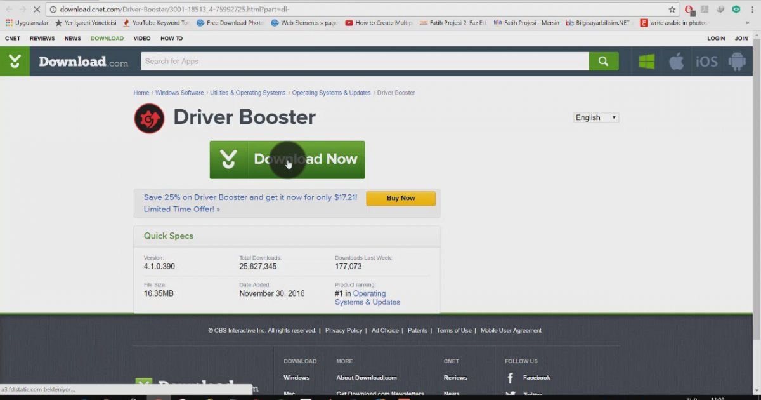This screenshot has height=400, width=761.
Task: Open the Opera extension icon in toolbar
Action: point(689,10)
